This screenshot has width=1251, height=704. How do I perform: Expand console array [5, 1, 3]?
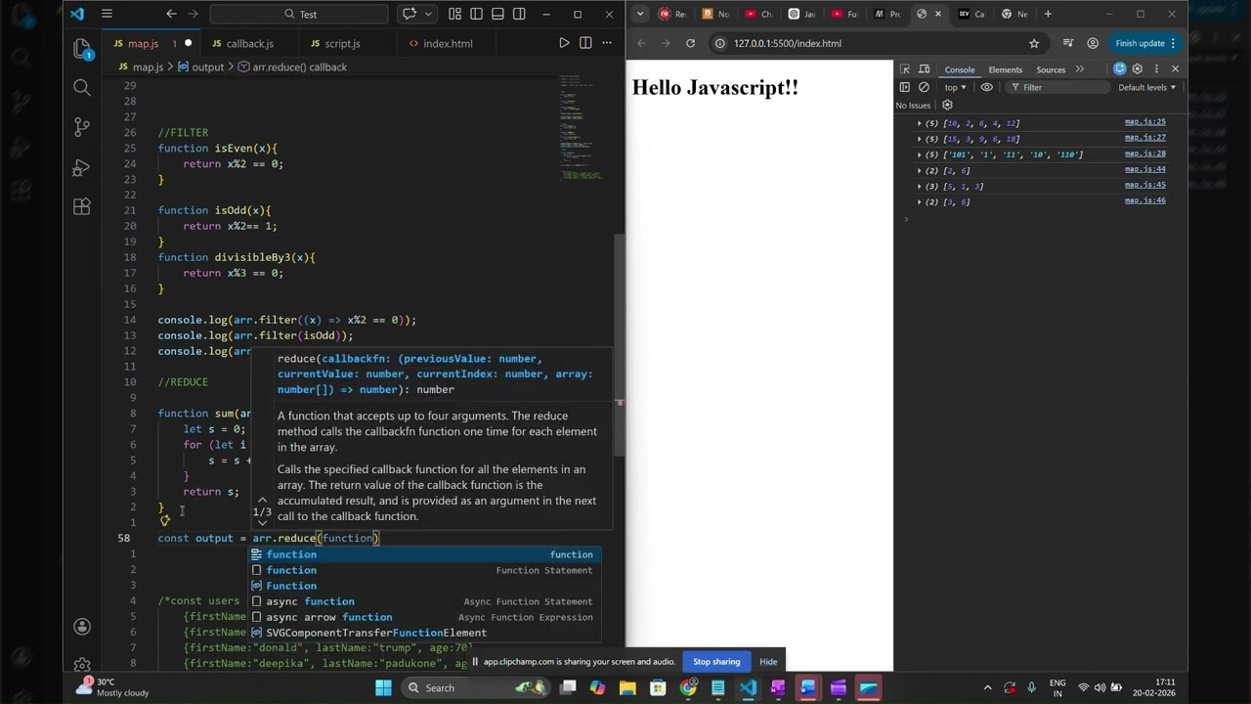click(919, 186)
